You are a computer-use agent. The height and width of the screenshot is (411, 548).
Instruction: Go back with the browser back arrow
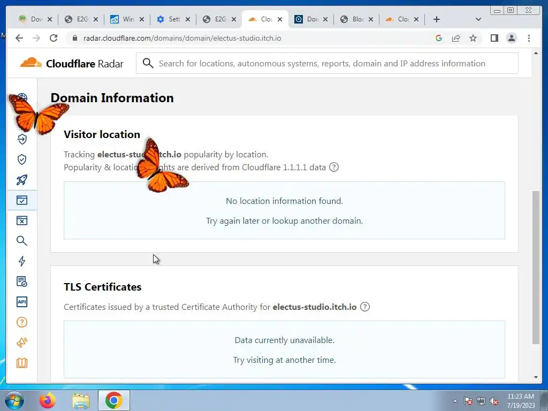19,38
